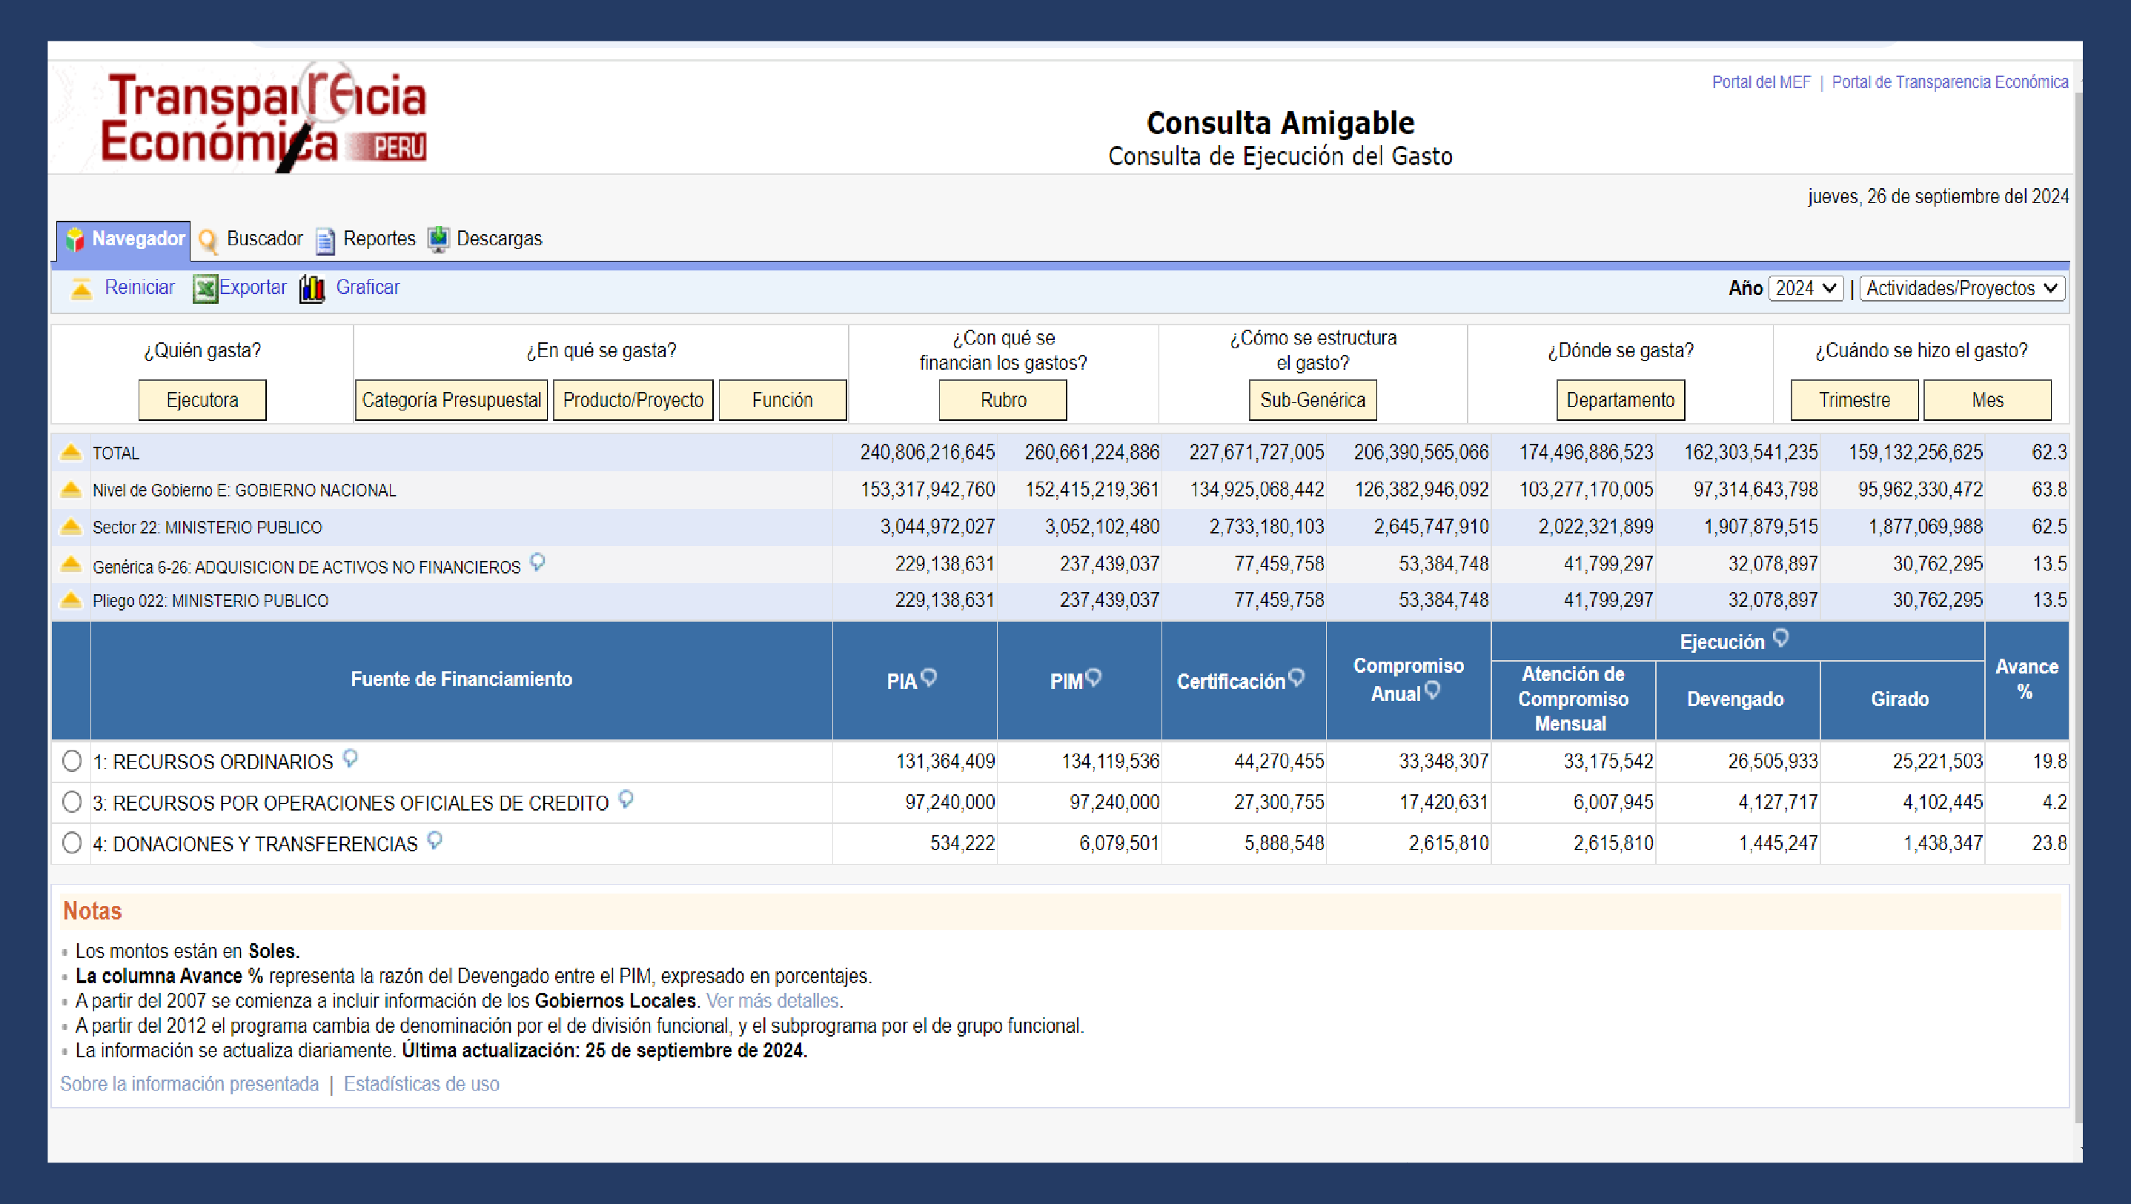The image size is (2131, 1204).
Task: Click the Categoría Presupuestal button
Action: pyautogui.click(x=451, y=400)
